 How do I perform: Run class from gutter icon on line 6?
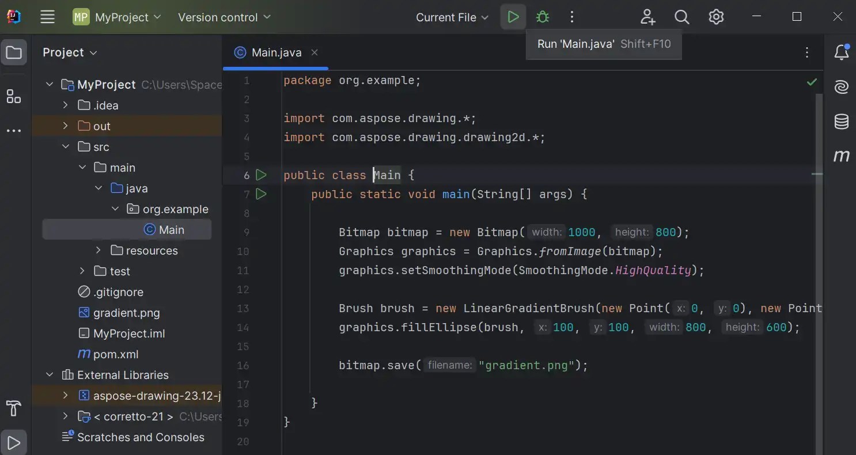point(261,175)
